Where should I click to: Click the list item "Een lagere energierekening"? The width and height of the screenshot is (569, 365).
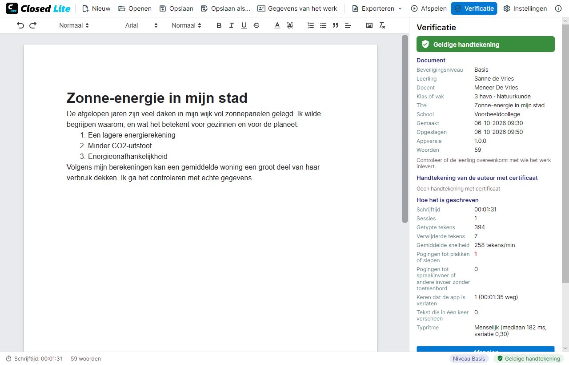pos(132,135)
